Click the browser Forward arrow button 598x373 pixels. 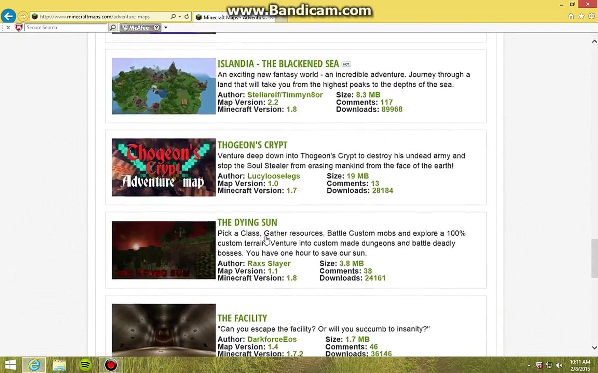pyautogui.click(x=23, y=16)
